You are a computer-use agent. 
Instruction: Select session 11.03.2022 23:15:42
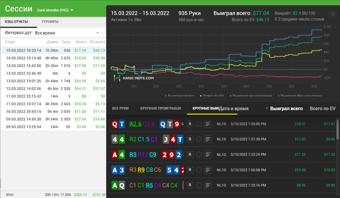53,96
